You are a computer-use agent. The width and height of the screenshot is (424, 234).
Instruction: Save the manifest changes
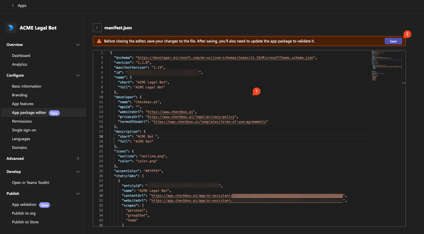pos(393,41)
